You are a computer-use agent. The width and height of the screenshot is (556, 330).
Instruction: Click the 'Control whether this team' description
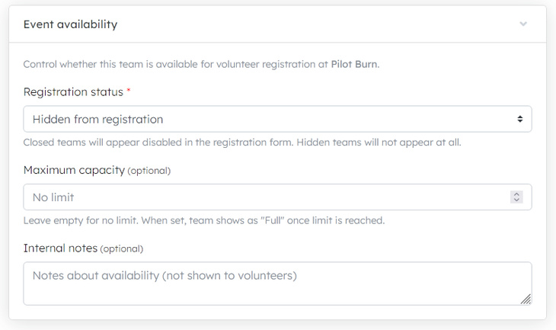click(175, 64)
